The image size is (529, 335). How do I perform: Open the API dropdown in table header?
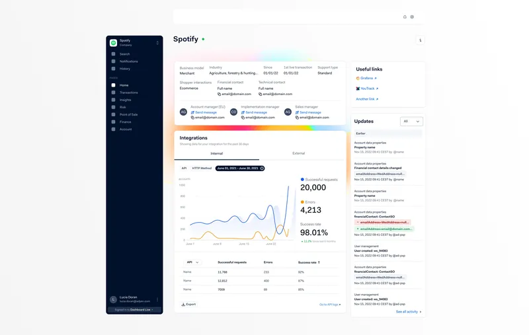(192, 262)
